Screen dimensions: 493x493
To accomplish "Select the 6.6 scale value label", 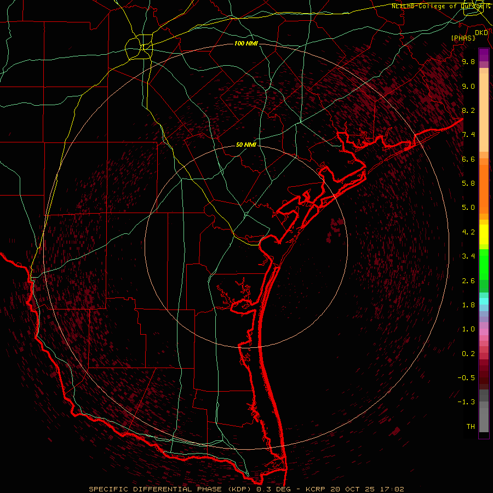I will (468, 159).
